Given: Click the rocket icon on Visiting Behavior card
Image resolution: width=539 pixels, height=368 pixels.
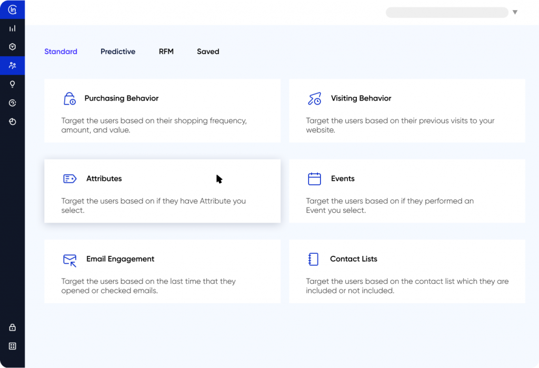Looking at the screenshot, I should coord(315,98).
